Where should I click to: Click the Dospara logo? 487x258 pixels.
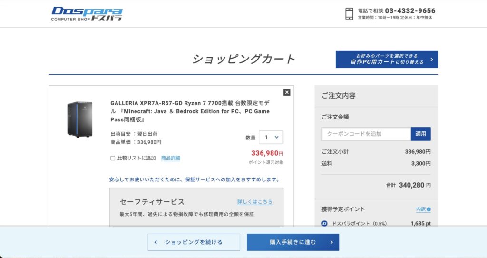(87, 14)
